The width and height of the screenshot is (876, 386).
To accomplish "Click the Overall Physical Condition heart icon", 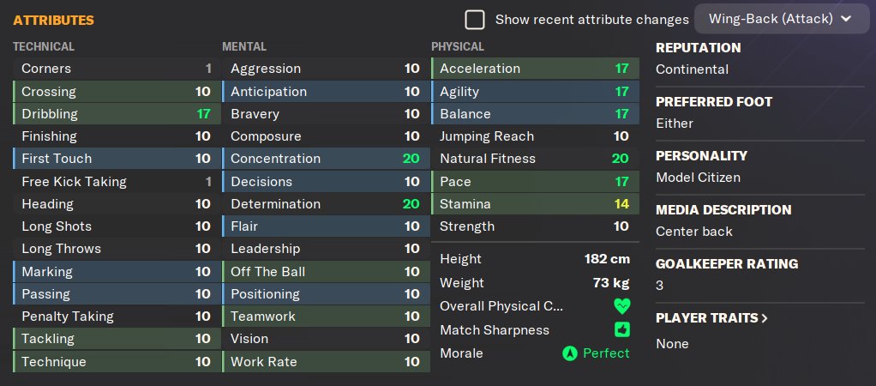I will coord(621,306).
